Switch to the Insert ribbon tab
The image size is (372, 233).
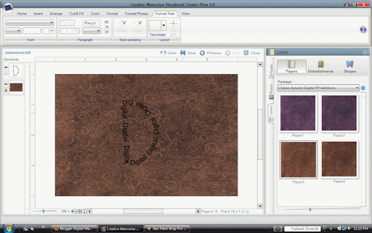(x=39, y=14)
